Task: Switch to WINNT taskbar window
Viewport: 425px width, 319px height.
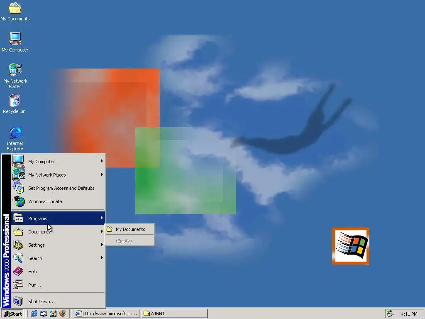Action: [x=175, y=314]
